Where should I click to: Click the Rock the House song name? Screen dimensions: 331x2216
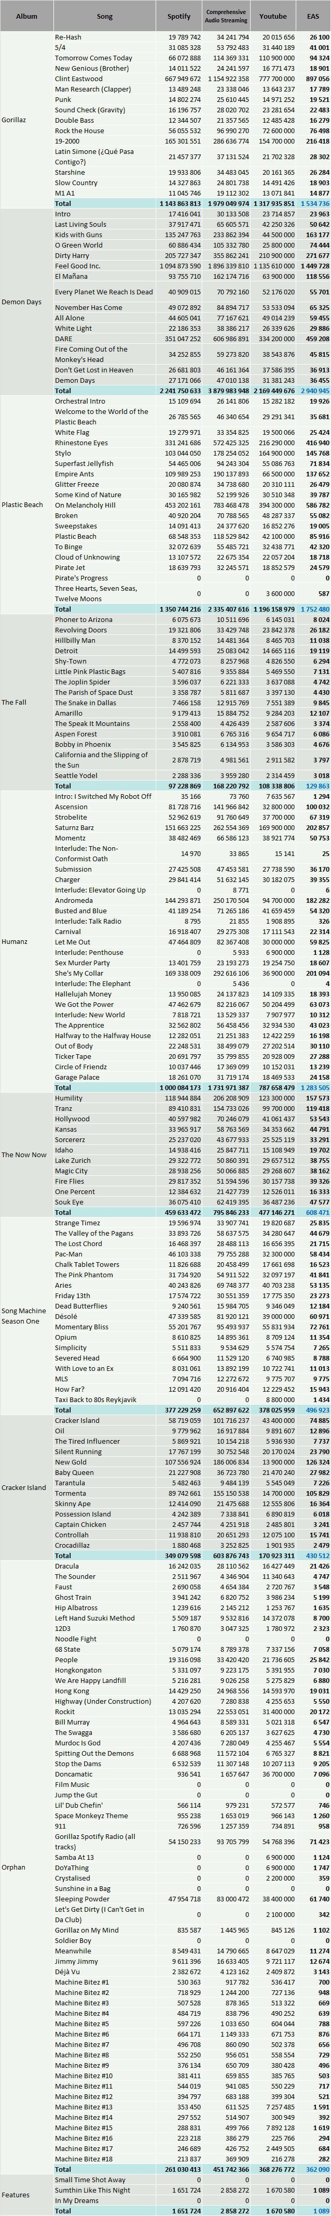click(80, 130)
